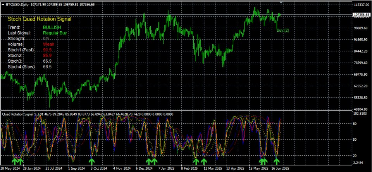Click the 20 level on indicator scale
The height and width of the screenshot is (172, 372).
355,156
